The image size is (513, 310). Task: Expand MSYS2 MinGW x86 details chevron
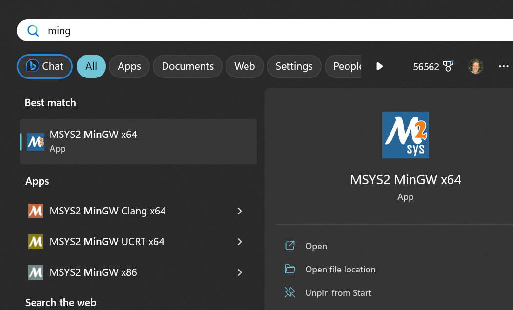click(x=240, y=272)
